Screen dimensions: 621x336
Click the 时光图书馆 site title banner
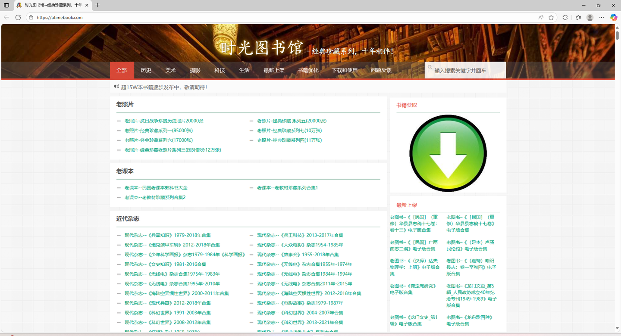tap(262, 47)
